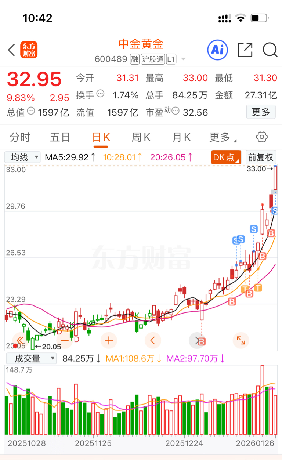Tap the 26.53 price axis label

point(16,253)
